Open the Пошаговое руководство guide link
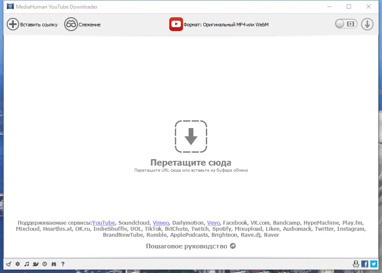This screenshot has height=273, width=382. tap(186, 245)
